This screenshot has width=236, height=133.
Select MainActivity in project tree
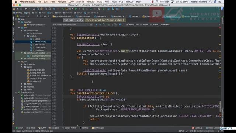coord(40,42)
